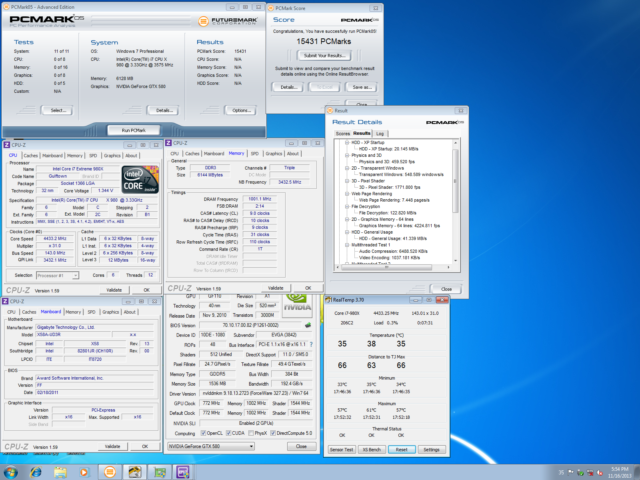Collapse the Web Page Rendering node

347,194
